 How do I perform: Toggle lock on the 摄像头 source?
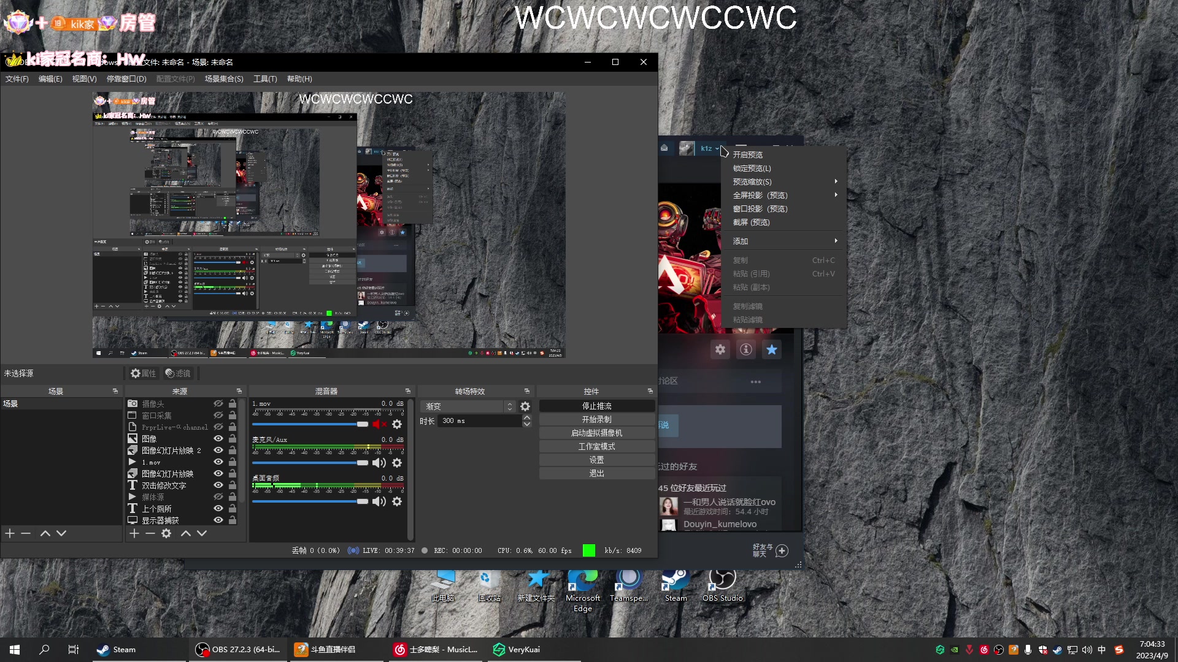tap(233, 404)
